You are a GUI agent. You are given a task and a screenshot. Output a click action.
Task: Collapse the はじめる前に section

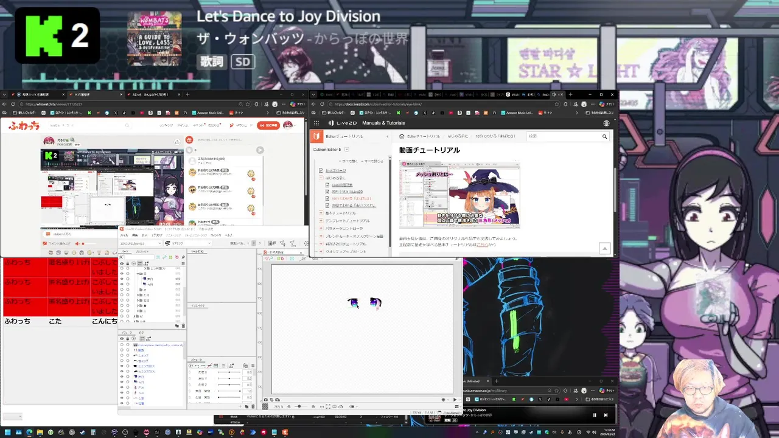point(321,178)
